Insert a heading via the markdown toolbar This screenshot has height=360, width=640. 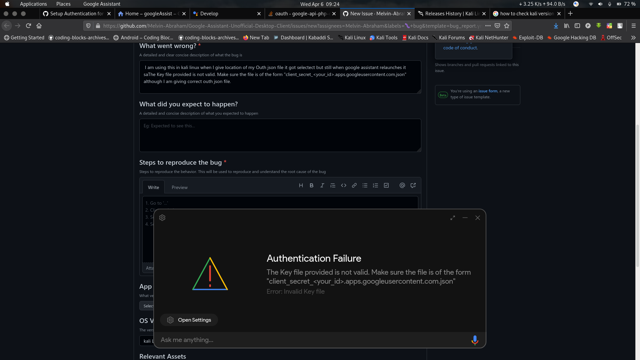click(301, 185)
